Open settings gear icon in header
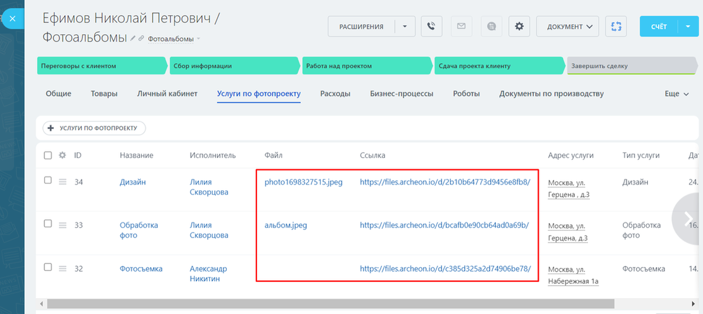 pyautogui.click(x=519, y=27)
